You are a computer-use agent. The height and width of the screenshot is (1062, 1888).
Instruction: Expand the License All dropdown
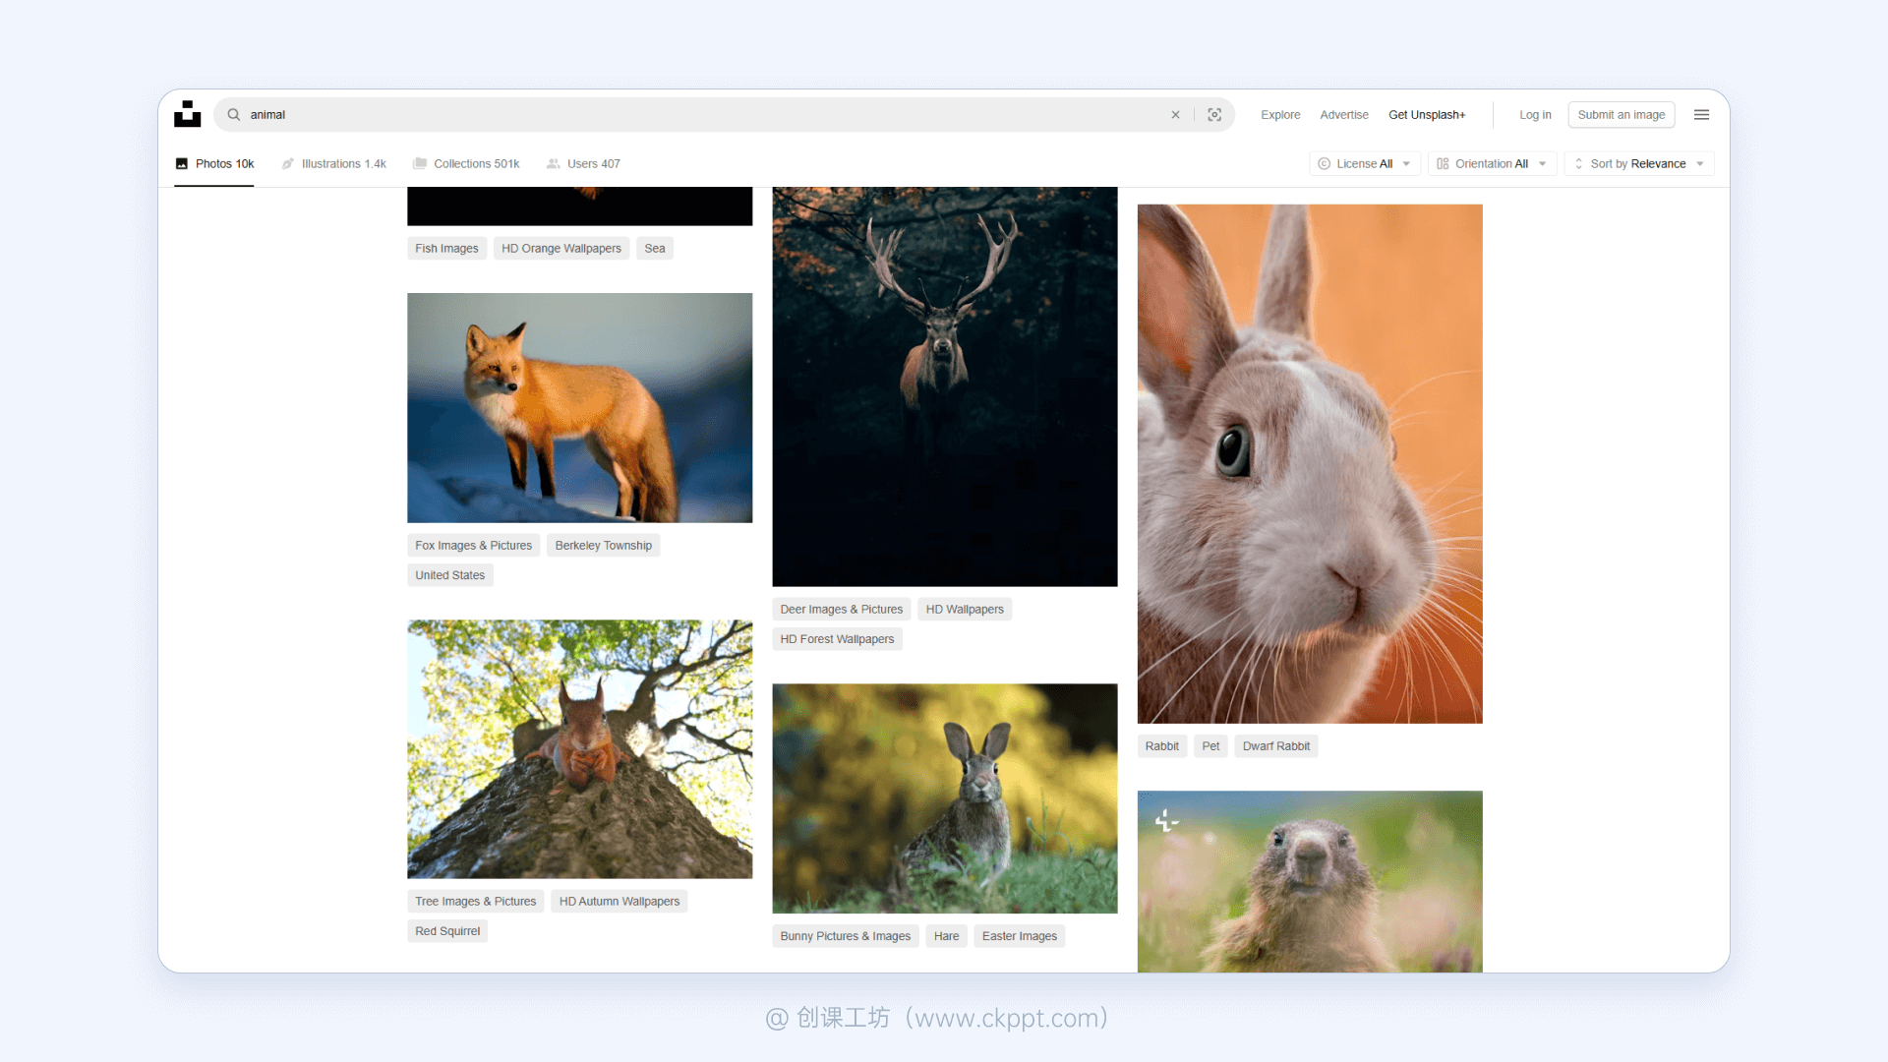[1365, 164]
